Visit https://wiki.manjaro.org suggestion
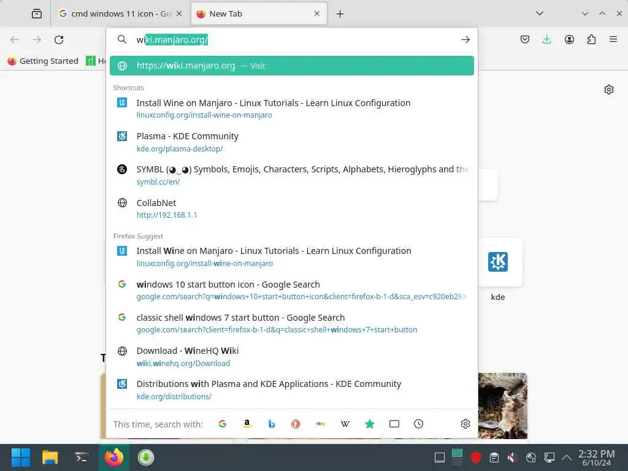The width and height of the screenshot is (628, 471). [x=291, y=66]
